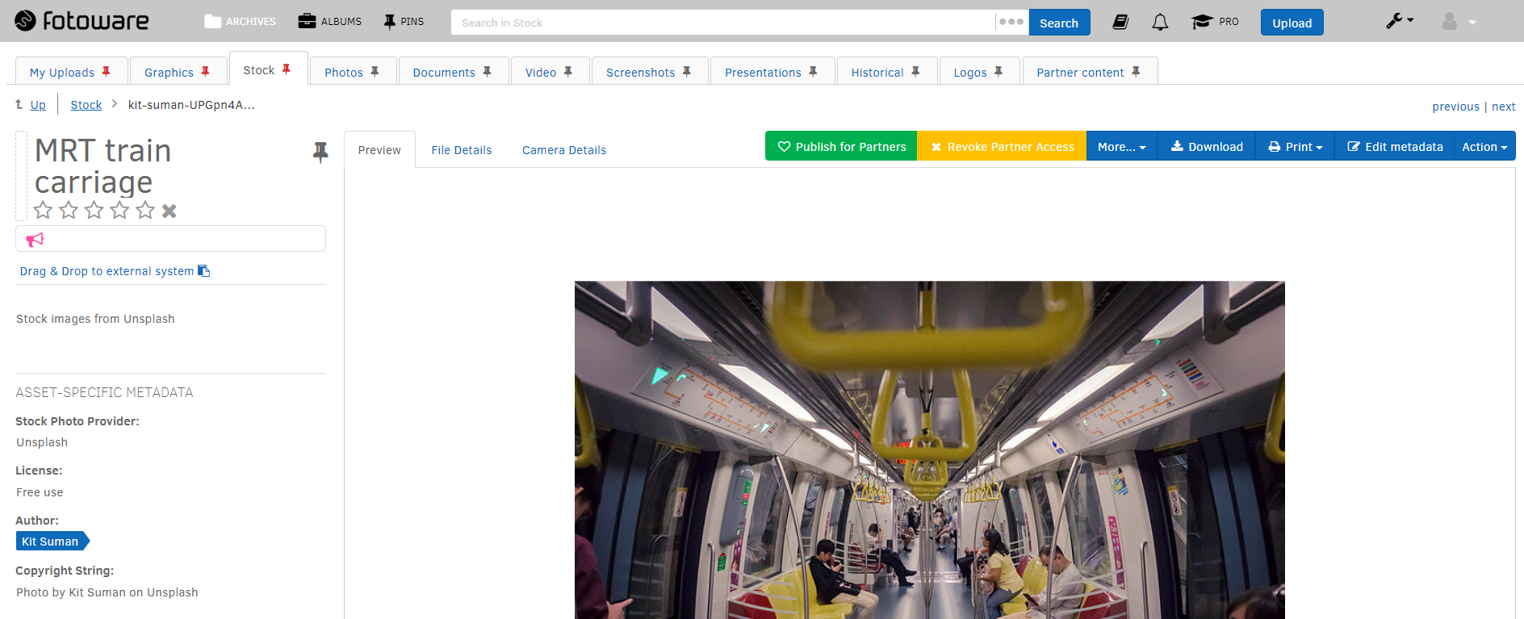Click the Stock breadcrumb link
The height and width of the screenshot is (619, 1524).
point(86,105)
